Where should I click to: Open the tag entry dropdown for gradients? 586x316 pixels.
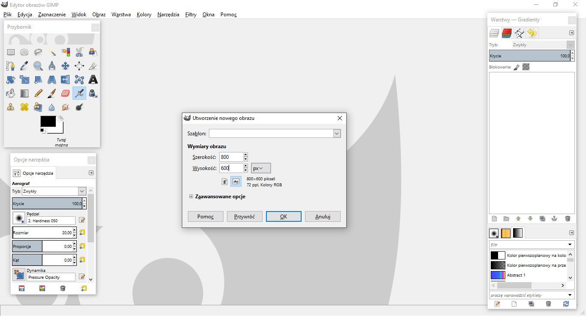click(x=570, y=295)
